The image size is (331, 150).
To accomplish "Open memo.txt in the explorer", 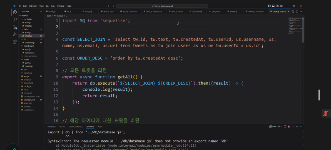I will [32, 93].
